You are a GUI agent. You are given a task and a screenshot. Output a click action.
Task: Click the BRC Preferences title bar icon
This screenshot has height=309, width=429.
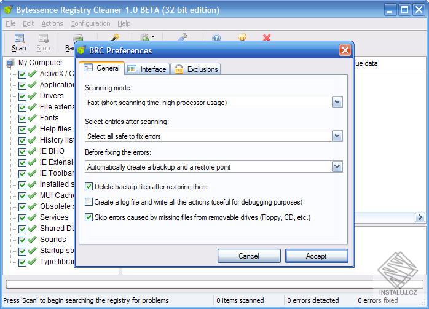[81, 50]
